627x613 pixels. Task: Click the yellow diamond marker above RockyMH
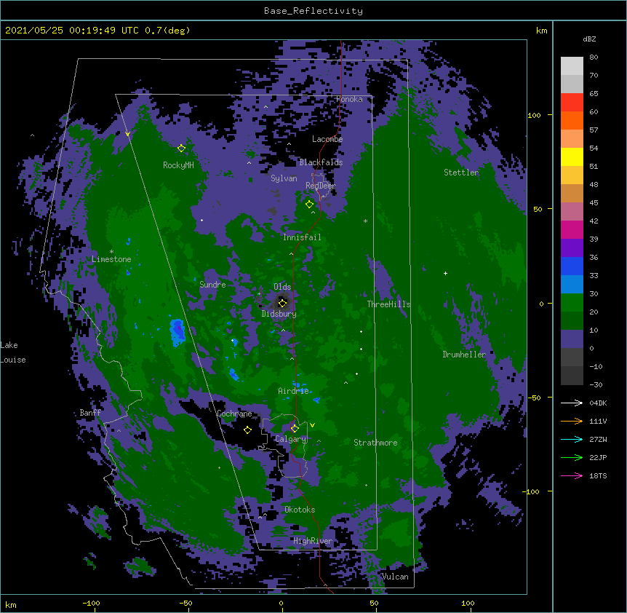point(181,149)
